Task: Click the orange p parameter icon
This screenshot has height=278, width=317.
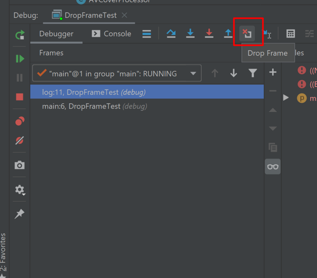Action: coord(302,98)
